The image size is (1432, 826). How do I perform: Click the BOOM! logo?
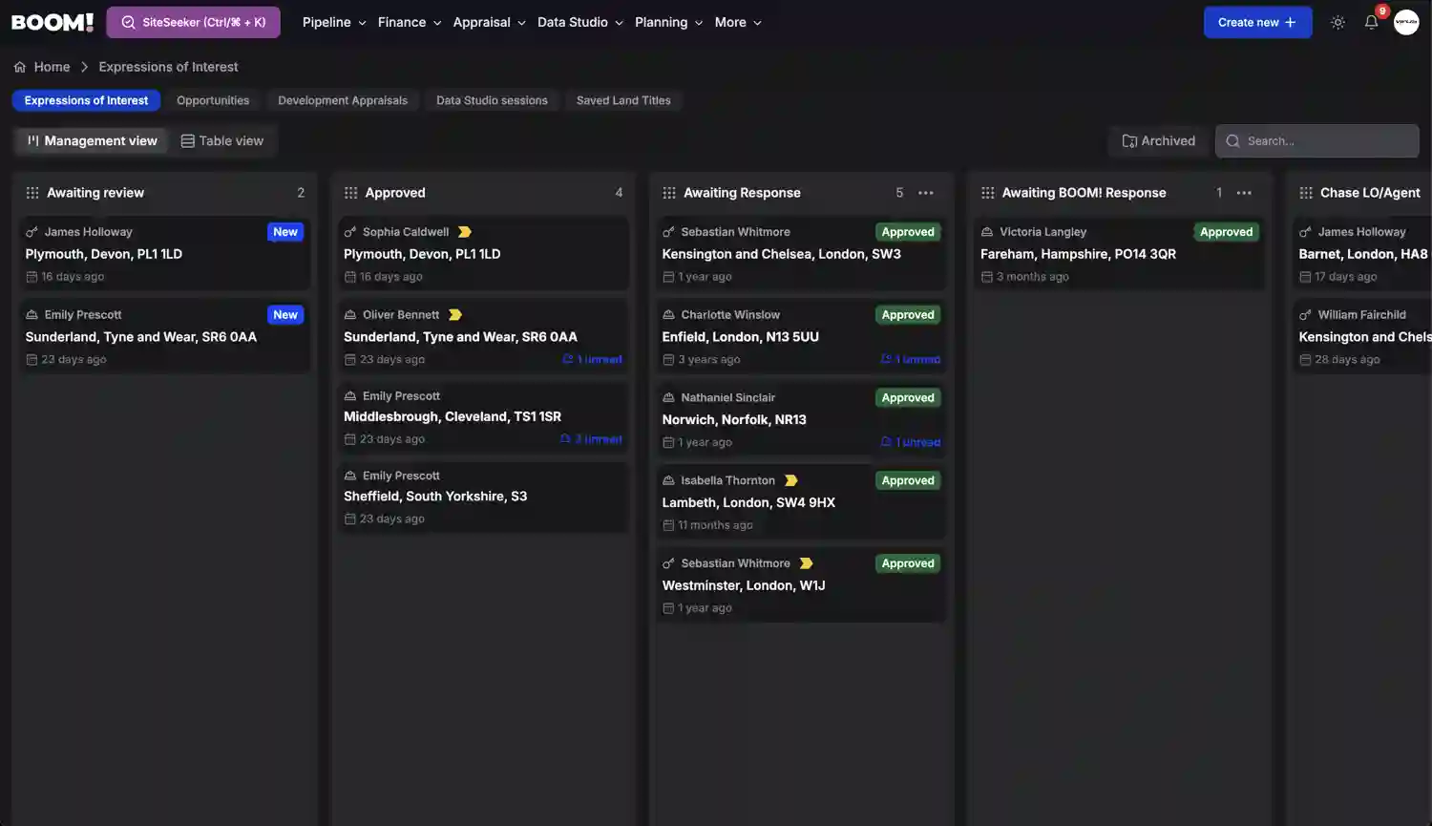coord(53,22)
